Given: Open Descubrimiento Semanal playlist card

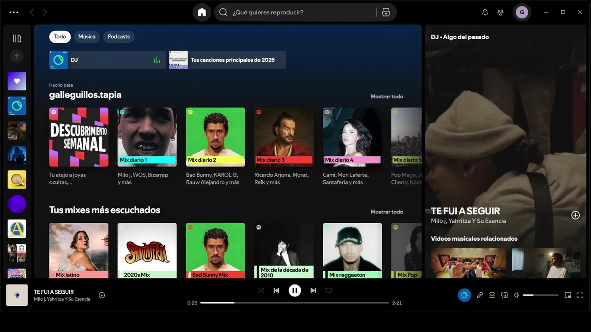Looking at the screenshot, I should click(79, 147).
